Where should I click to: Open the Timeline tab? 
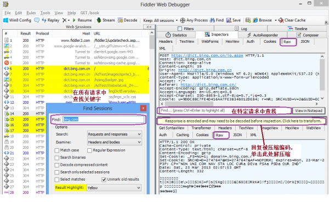[297, 29]
